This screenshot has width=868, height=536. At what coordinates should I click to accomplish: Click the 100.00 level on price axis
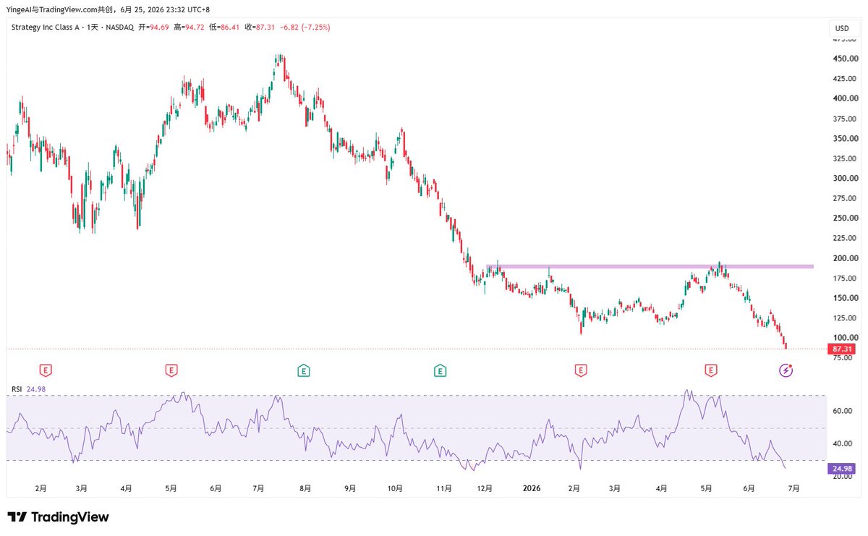click(844, 338)
